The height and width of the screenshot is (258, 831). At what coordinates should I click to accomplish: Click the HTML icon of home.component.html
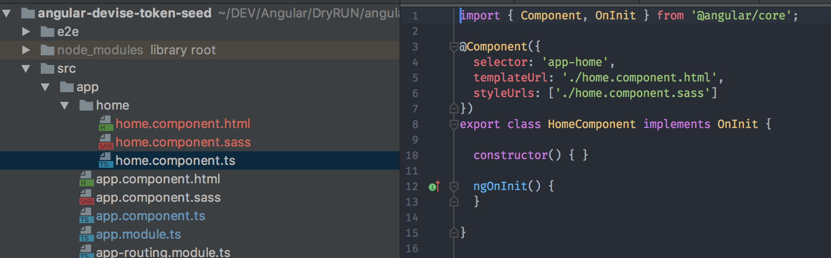(x=106, y=124)
